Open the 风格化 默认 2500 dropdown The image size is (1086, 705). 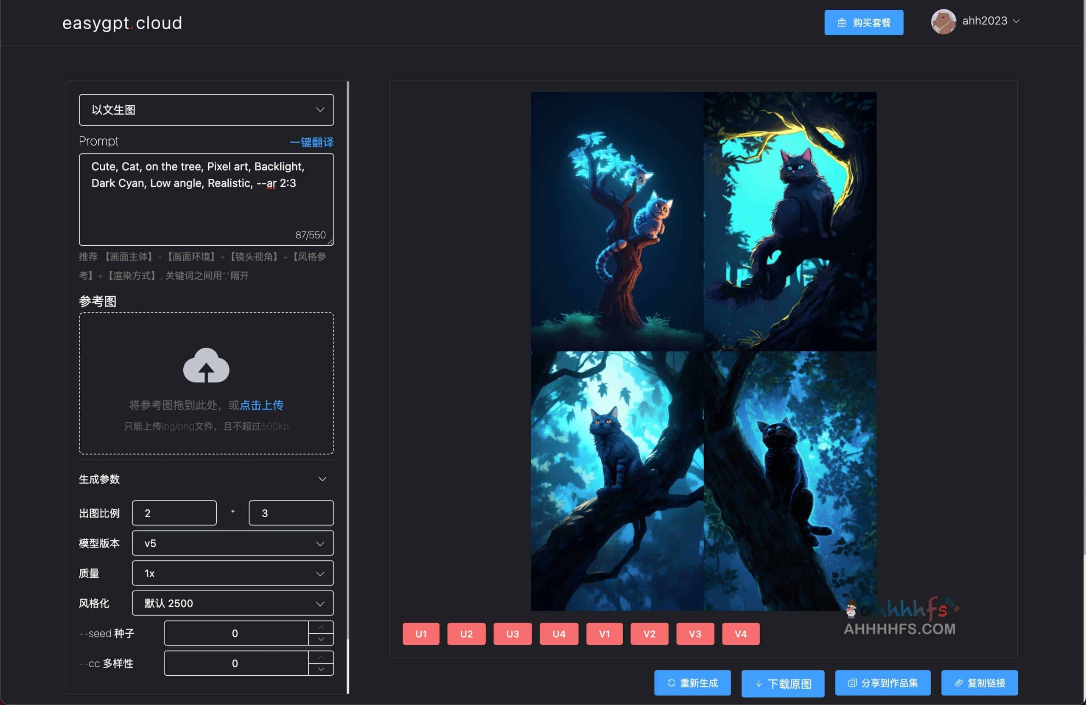pos(233,603)
